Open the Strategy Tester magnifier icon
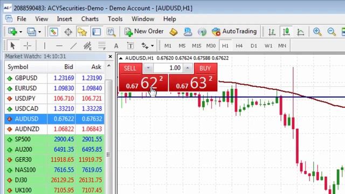This screenshot has height=194, width=345. coord(111,32)
